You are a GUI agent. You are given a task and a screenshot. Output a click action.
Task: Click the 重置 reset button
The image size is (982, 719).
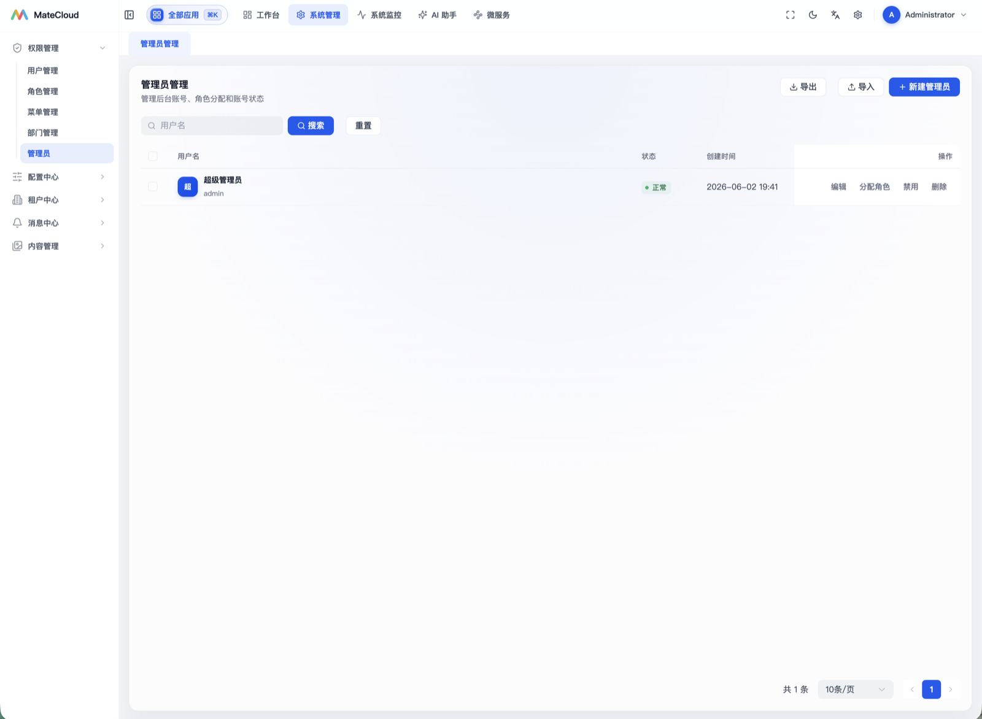363,126
